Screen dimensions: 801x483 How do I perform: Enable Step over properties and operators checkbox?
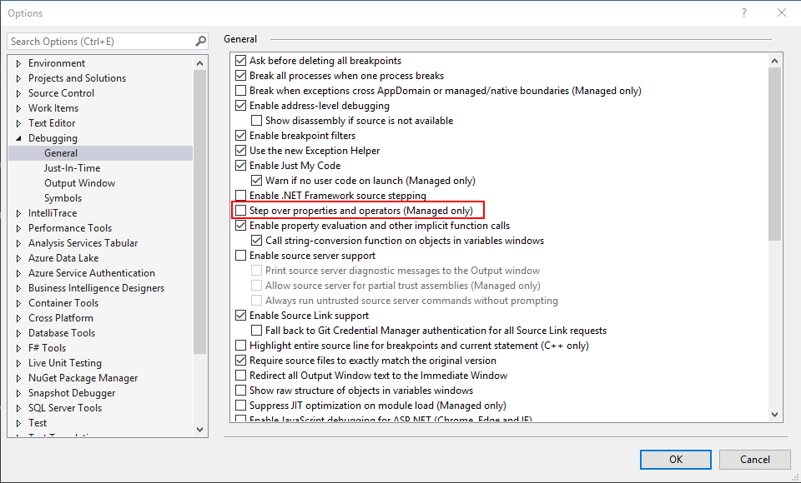pos(241,211)
